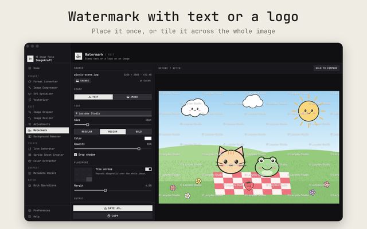Screen dimensions: 367x229
Task: Open the Vectorizer tool
Action: (47, 100)
